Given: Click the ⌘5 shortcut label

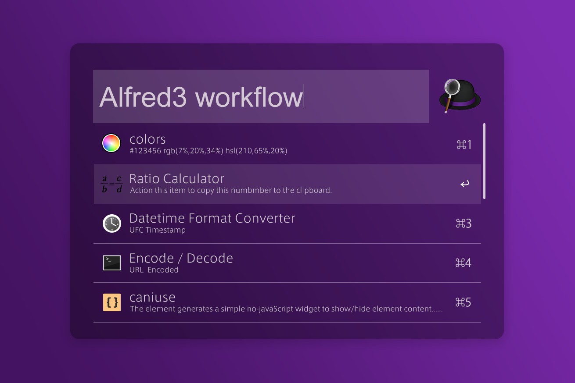Looking at the screenshot, I should coord(464,302).
